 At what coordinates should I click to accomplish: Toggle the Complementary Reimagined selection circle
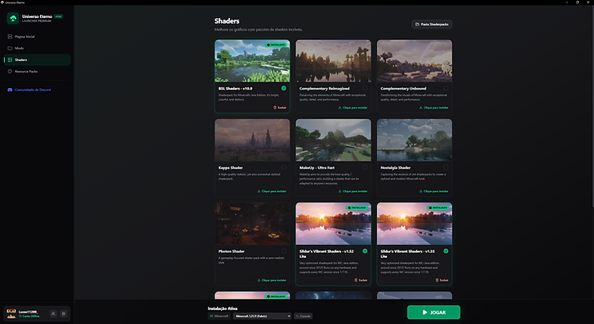pos(365,88)
